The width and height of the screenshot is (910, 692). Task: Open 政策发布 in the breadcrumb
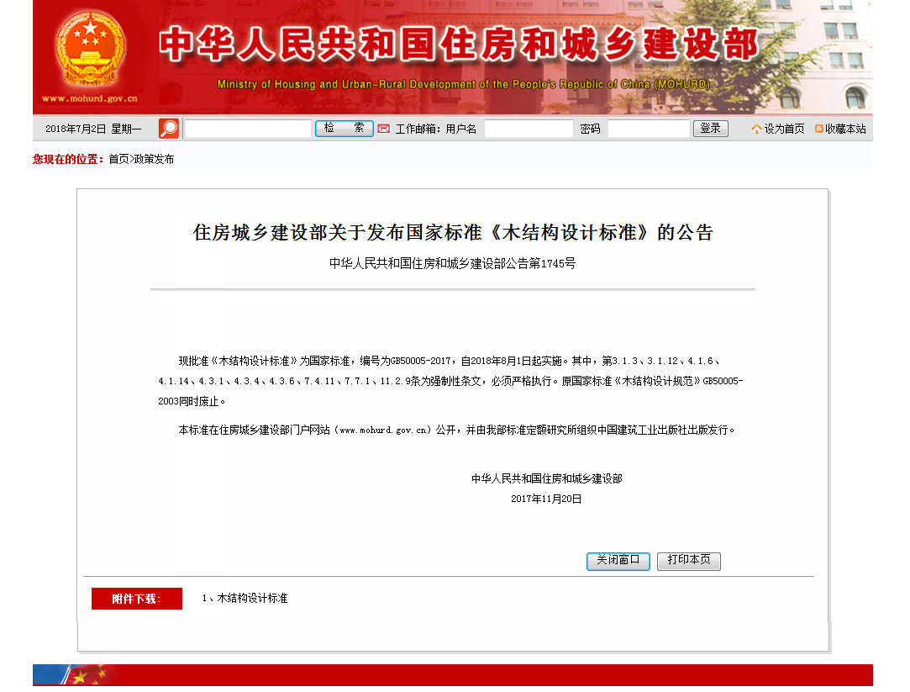155,159
